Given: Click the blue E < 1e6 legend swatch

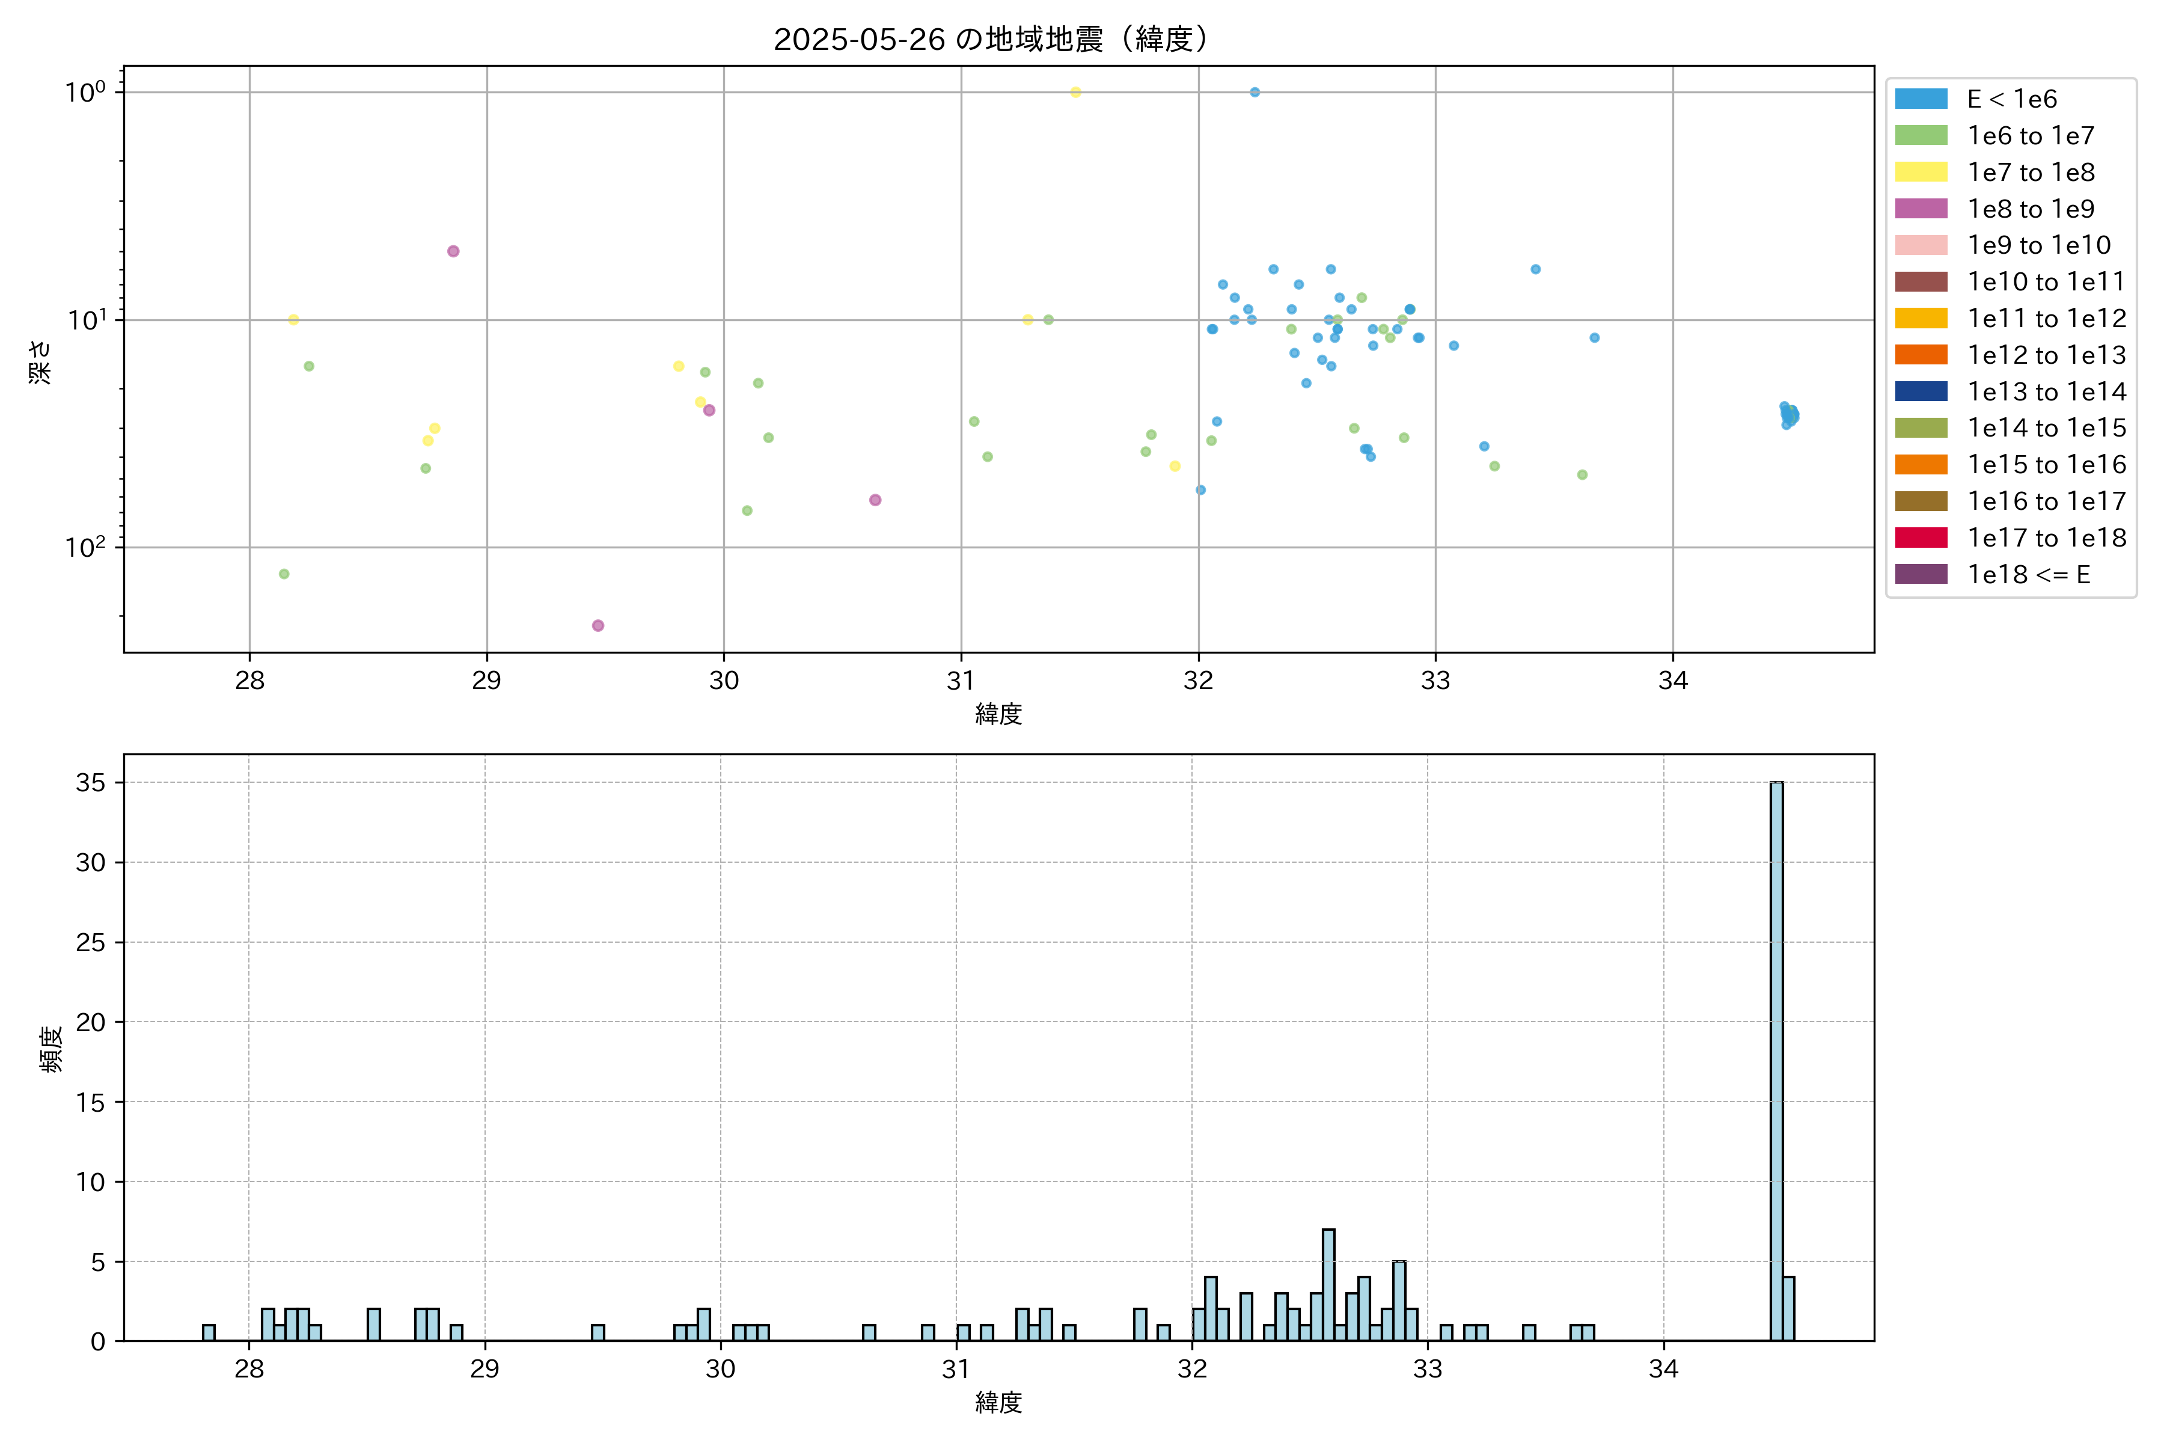Looking at the screenshot, I should pos(1920,99).
